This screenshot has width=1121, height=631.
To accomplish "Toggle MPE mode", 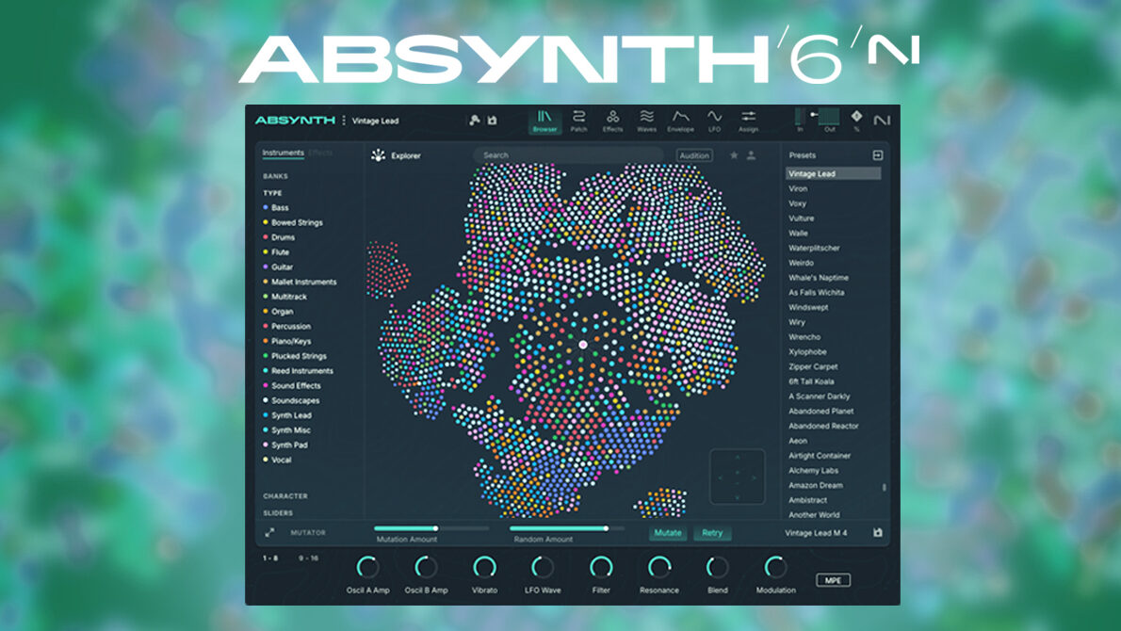I will pos(833,580).
